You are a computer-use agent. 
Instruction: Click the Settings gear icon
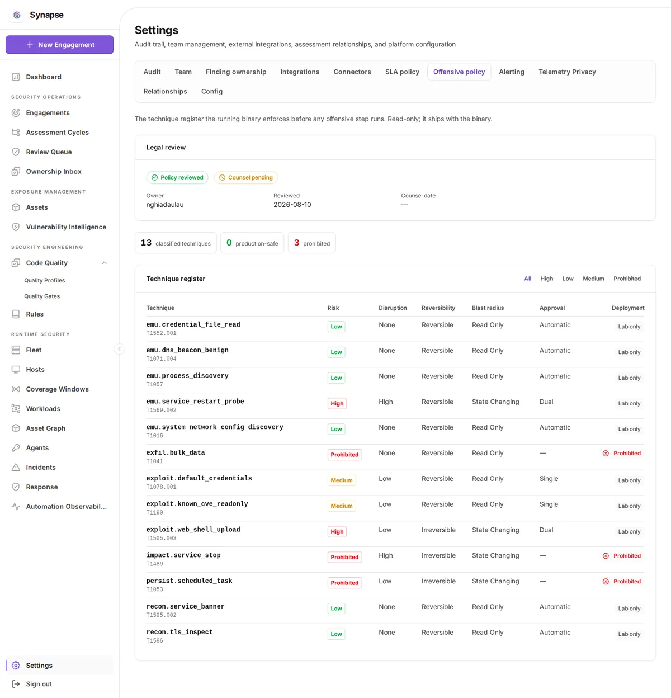coord(16,666)
